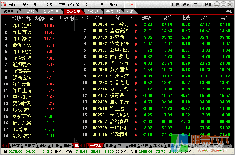Select the 行业 bottom tab

(55, 146)
